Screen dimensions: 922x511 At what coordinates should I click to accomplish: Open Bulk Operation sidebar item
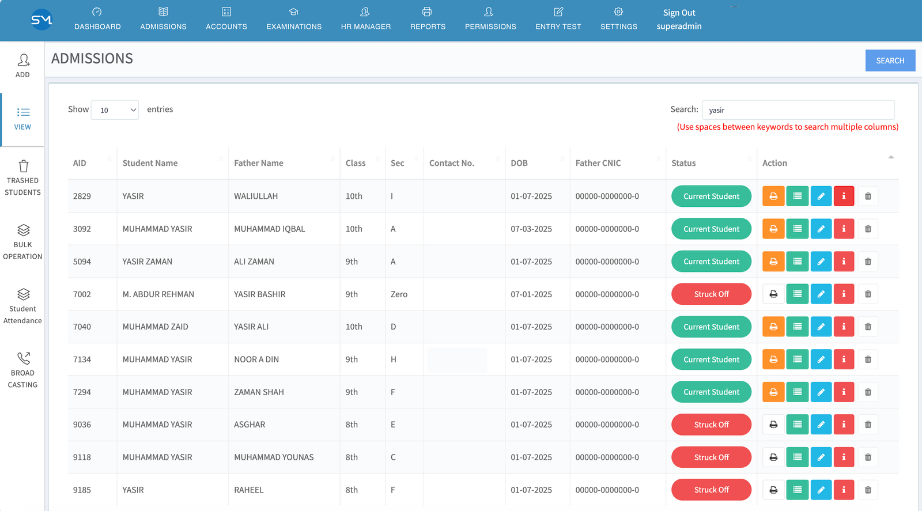click(22, 242)
